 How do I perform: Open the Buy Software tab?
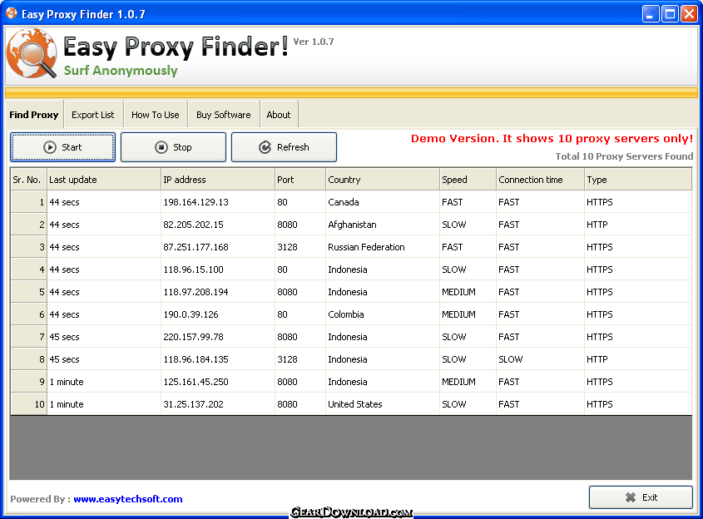223,115
